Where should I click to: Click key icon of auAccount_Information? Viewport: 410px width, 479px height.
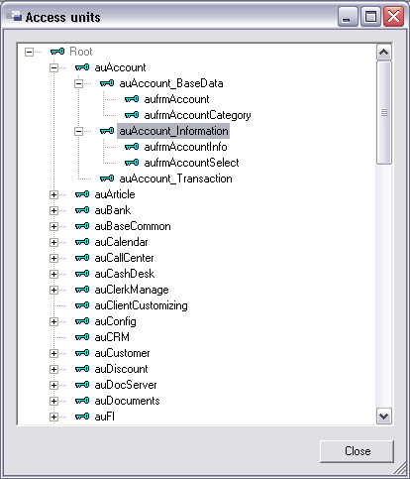tap(107, 131)
